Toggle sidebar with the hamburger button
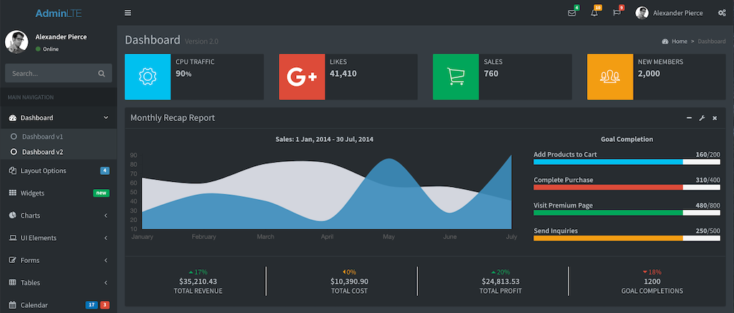This screenshot has height=313, width=734. coord(128,13)
